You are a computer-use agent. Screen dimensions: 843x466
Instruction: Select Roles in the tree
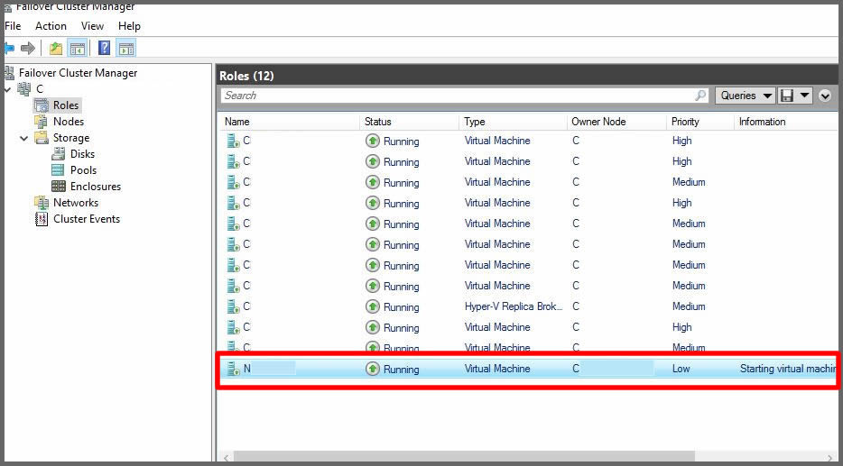66,105
